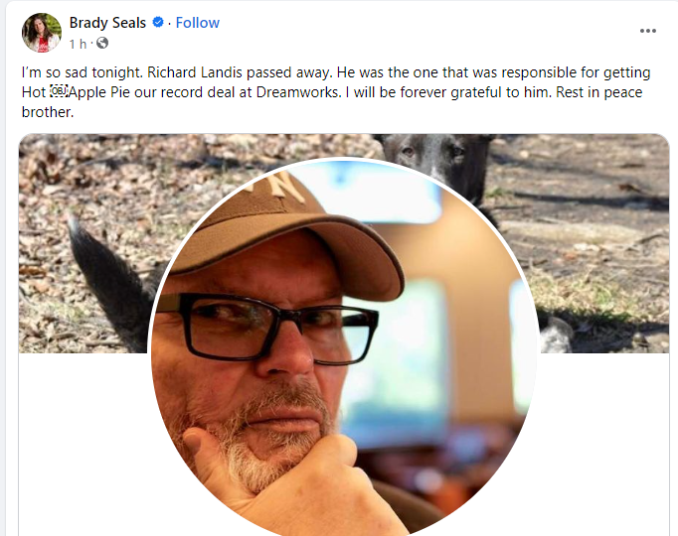The image size is (678, 536).
Task: Select the name 'Richard Landis' in post
Action: [x=195, y=72]
